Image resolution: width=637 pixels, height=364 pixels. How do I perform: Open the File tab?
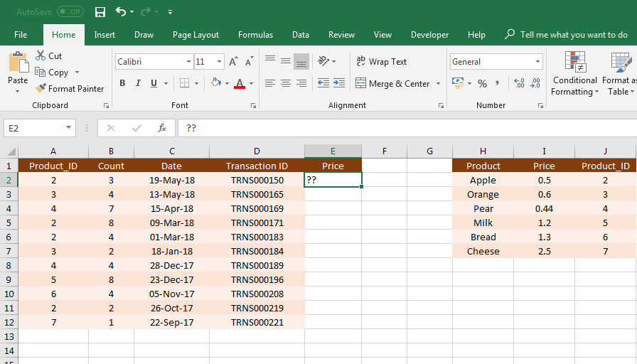point(21,35)
